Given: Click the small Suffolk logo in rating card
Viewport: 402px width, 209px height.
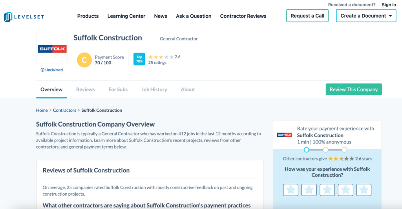Looking at the screenshot, I should 284,135.
